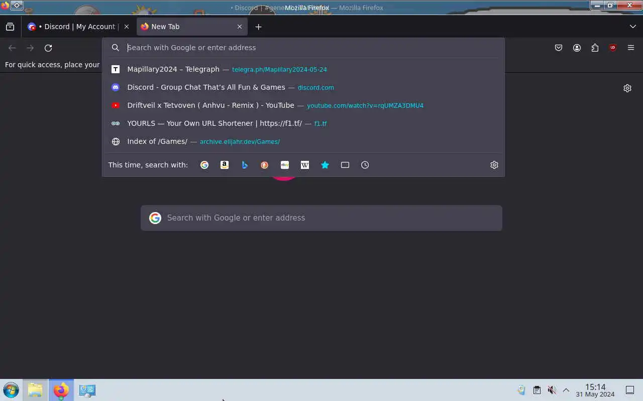The width and height of the screenshot is (643, 401).
Task: Open the Driftveil x Tetvoven YouTube suggestion
Action: pyautogui.click(x=303, y=105)
